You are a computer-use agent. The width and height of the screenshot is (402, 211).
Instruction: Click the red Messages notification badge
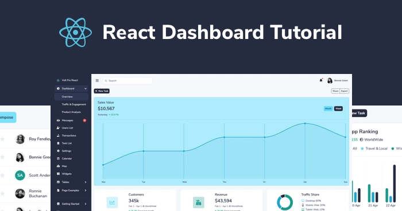84,120
